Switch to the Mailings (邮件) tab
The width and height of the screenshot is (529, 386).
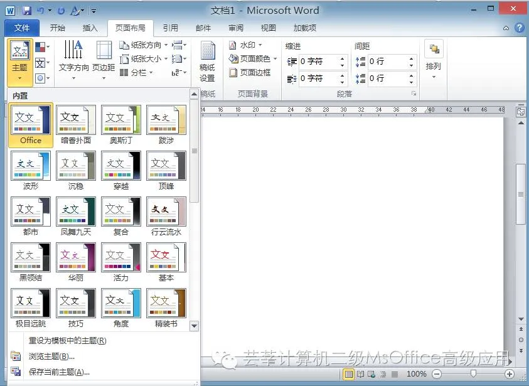(203, 28)
